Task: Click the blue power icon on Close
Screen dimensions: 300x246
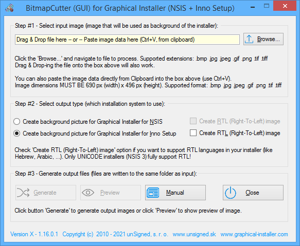Action: click(231, 193)
